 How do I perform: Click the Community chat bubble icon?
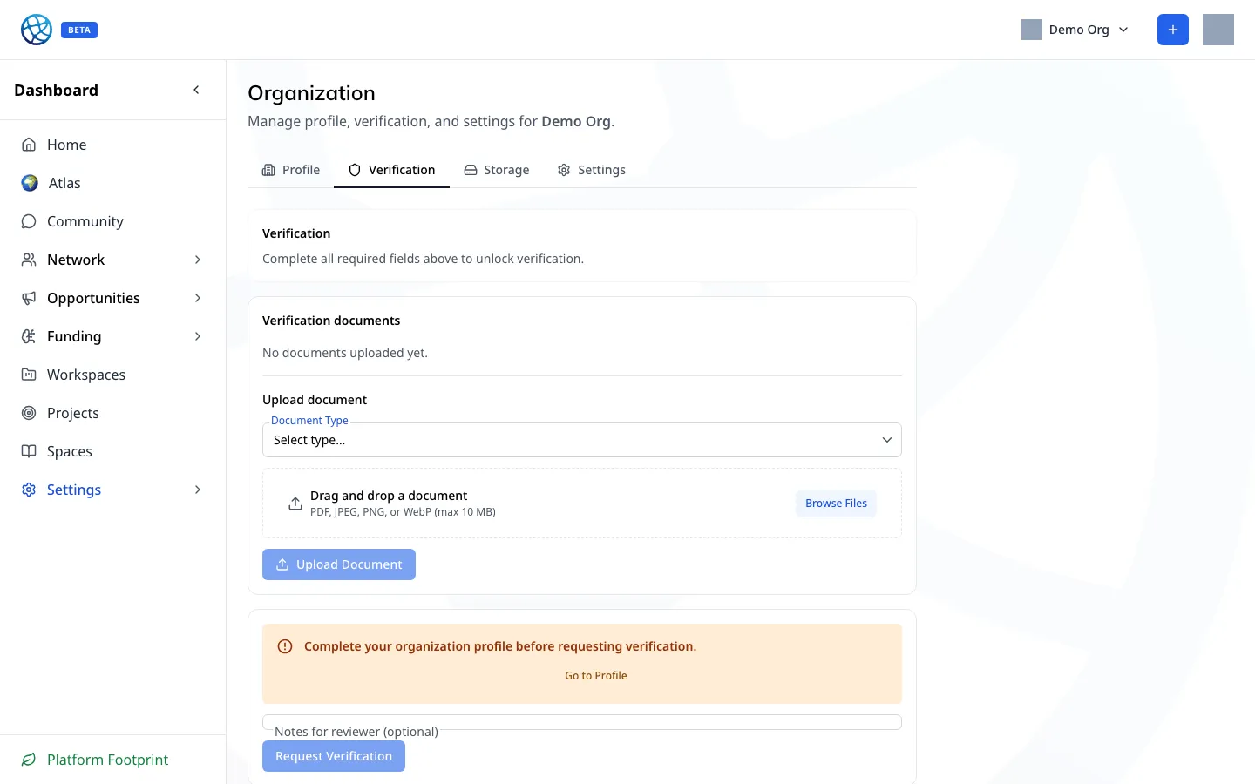pyautogui.click(x=29, y=221)
